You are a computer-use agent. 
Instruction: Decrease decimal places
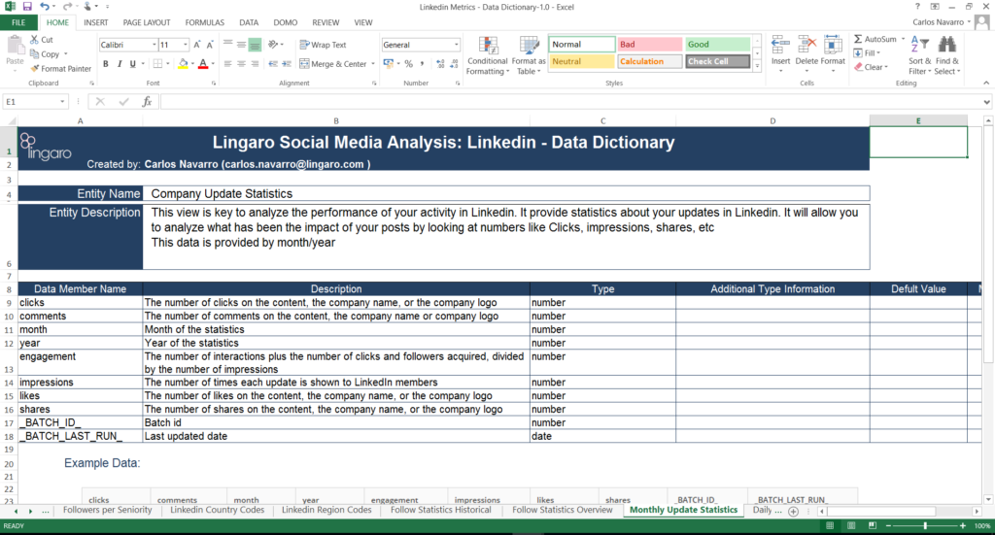[454, 63]
